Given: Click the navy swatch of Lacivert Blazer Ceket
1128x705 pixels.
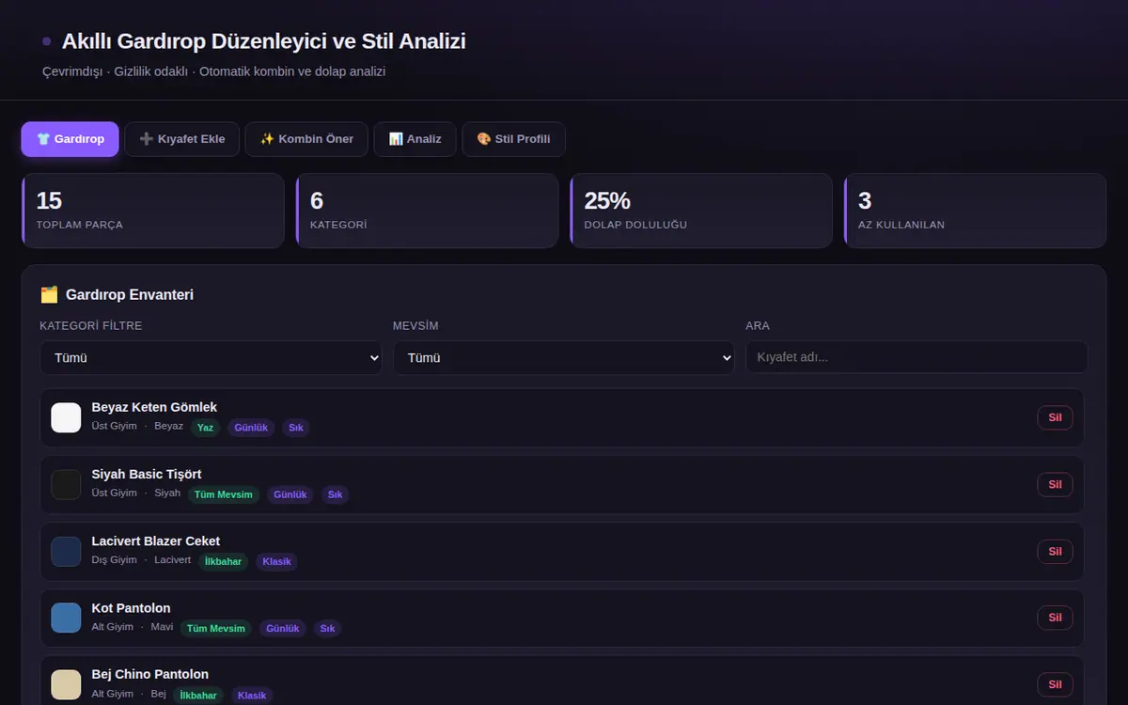Looking at the screenshot, I should coord(66,551).
